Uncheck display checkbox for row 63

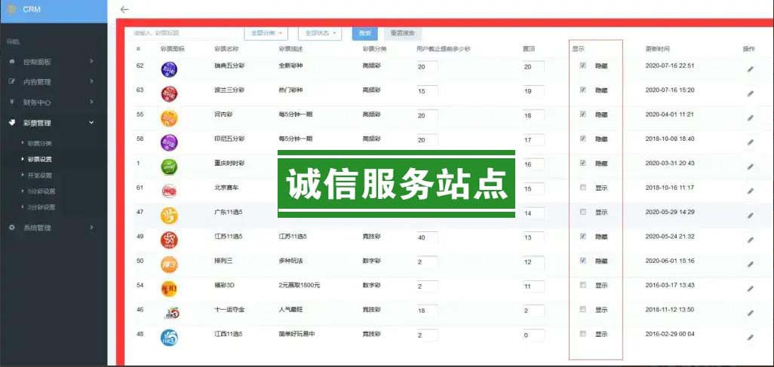pyautogui.click(x=582, y=90)
